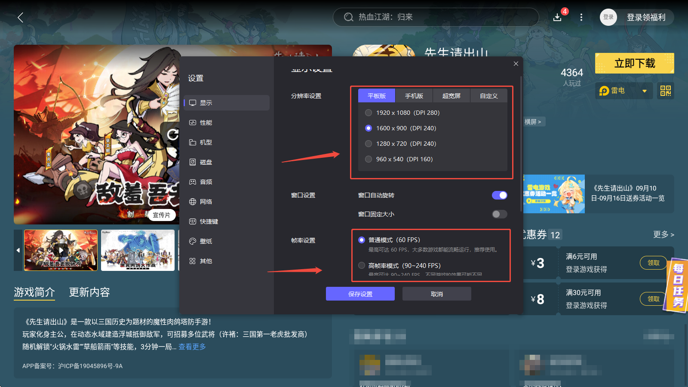Open the three-dot more options menu
Screen dimensions: 688x387
[581, 17]
